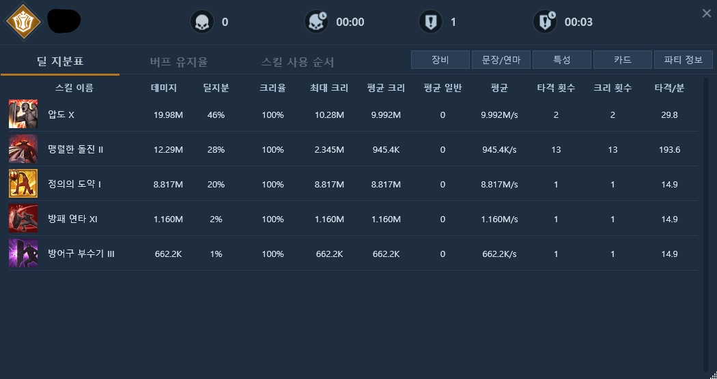Open the 스킬 사용 순서 tab
Image resolution: width=717 pixels, height=379 pixels.
pos(298,62)
